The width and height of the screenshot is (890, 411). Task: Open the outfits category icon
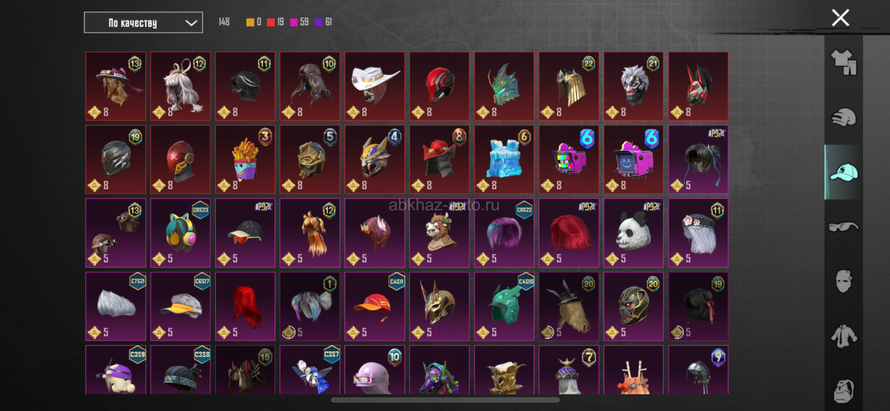(x=844, y=62)
